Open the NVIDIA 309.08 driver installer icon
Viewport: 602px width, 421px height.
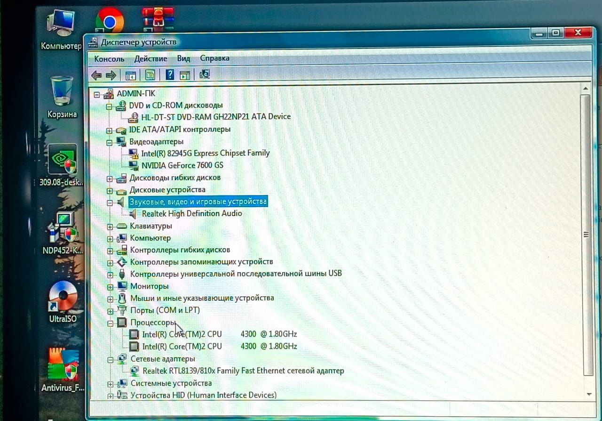pyautogui.click(x=62, y=166)
